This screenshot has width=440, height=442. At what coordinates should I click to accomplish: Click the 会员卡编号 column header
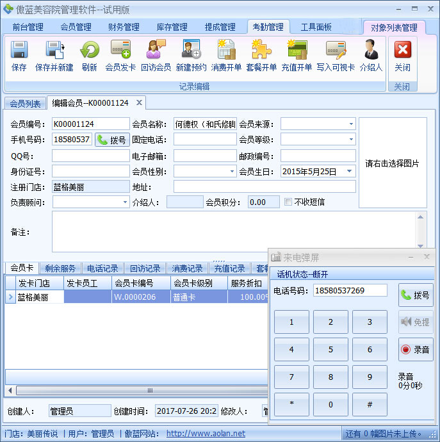pos(141,283)
